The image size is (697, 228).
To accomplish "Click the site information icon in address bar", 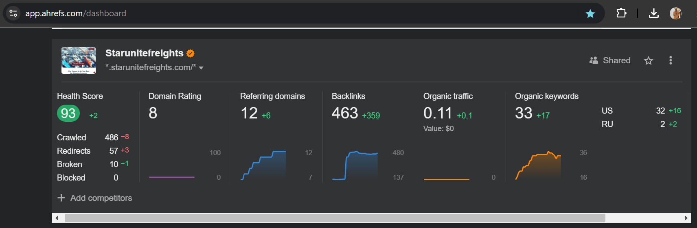I will pos(13,13).
